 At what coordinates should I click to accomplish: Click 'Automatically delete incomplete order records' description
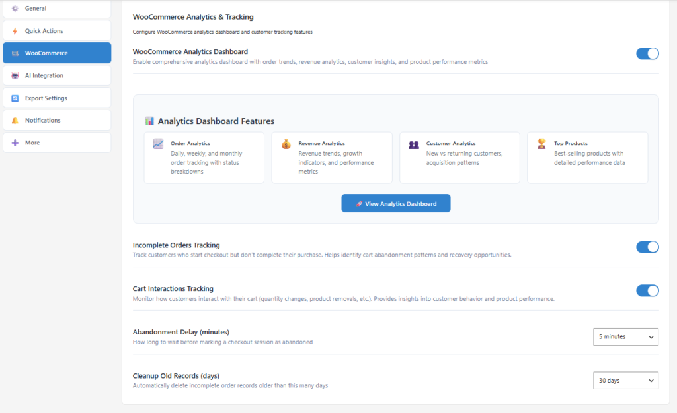point(230,386)
